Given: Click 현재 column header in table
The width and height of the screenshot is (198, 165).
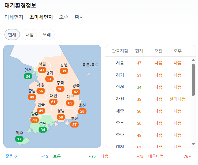Looking at the screenshot, I should click(139, 51).
